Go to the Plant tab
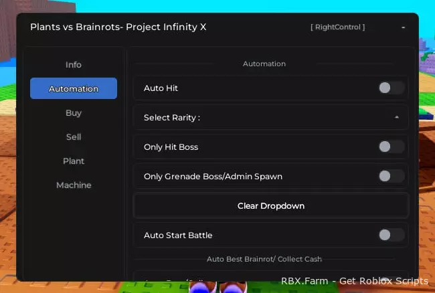 [x=74, y=161]
